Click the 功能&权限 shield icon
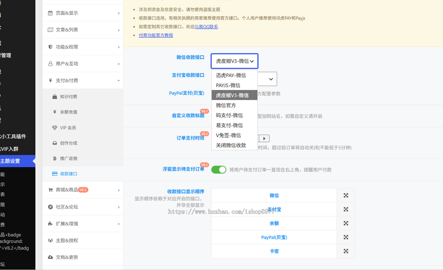 [x=51, y=47]
